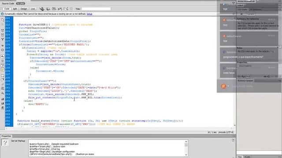Screen dimensions: 282x158
Task: Click the Select Parent Tag icon
Action: [3, 46]
